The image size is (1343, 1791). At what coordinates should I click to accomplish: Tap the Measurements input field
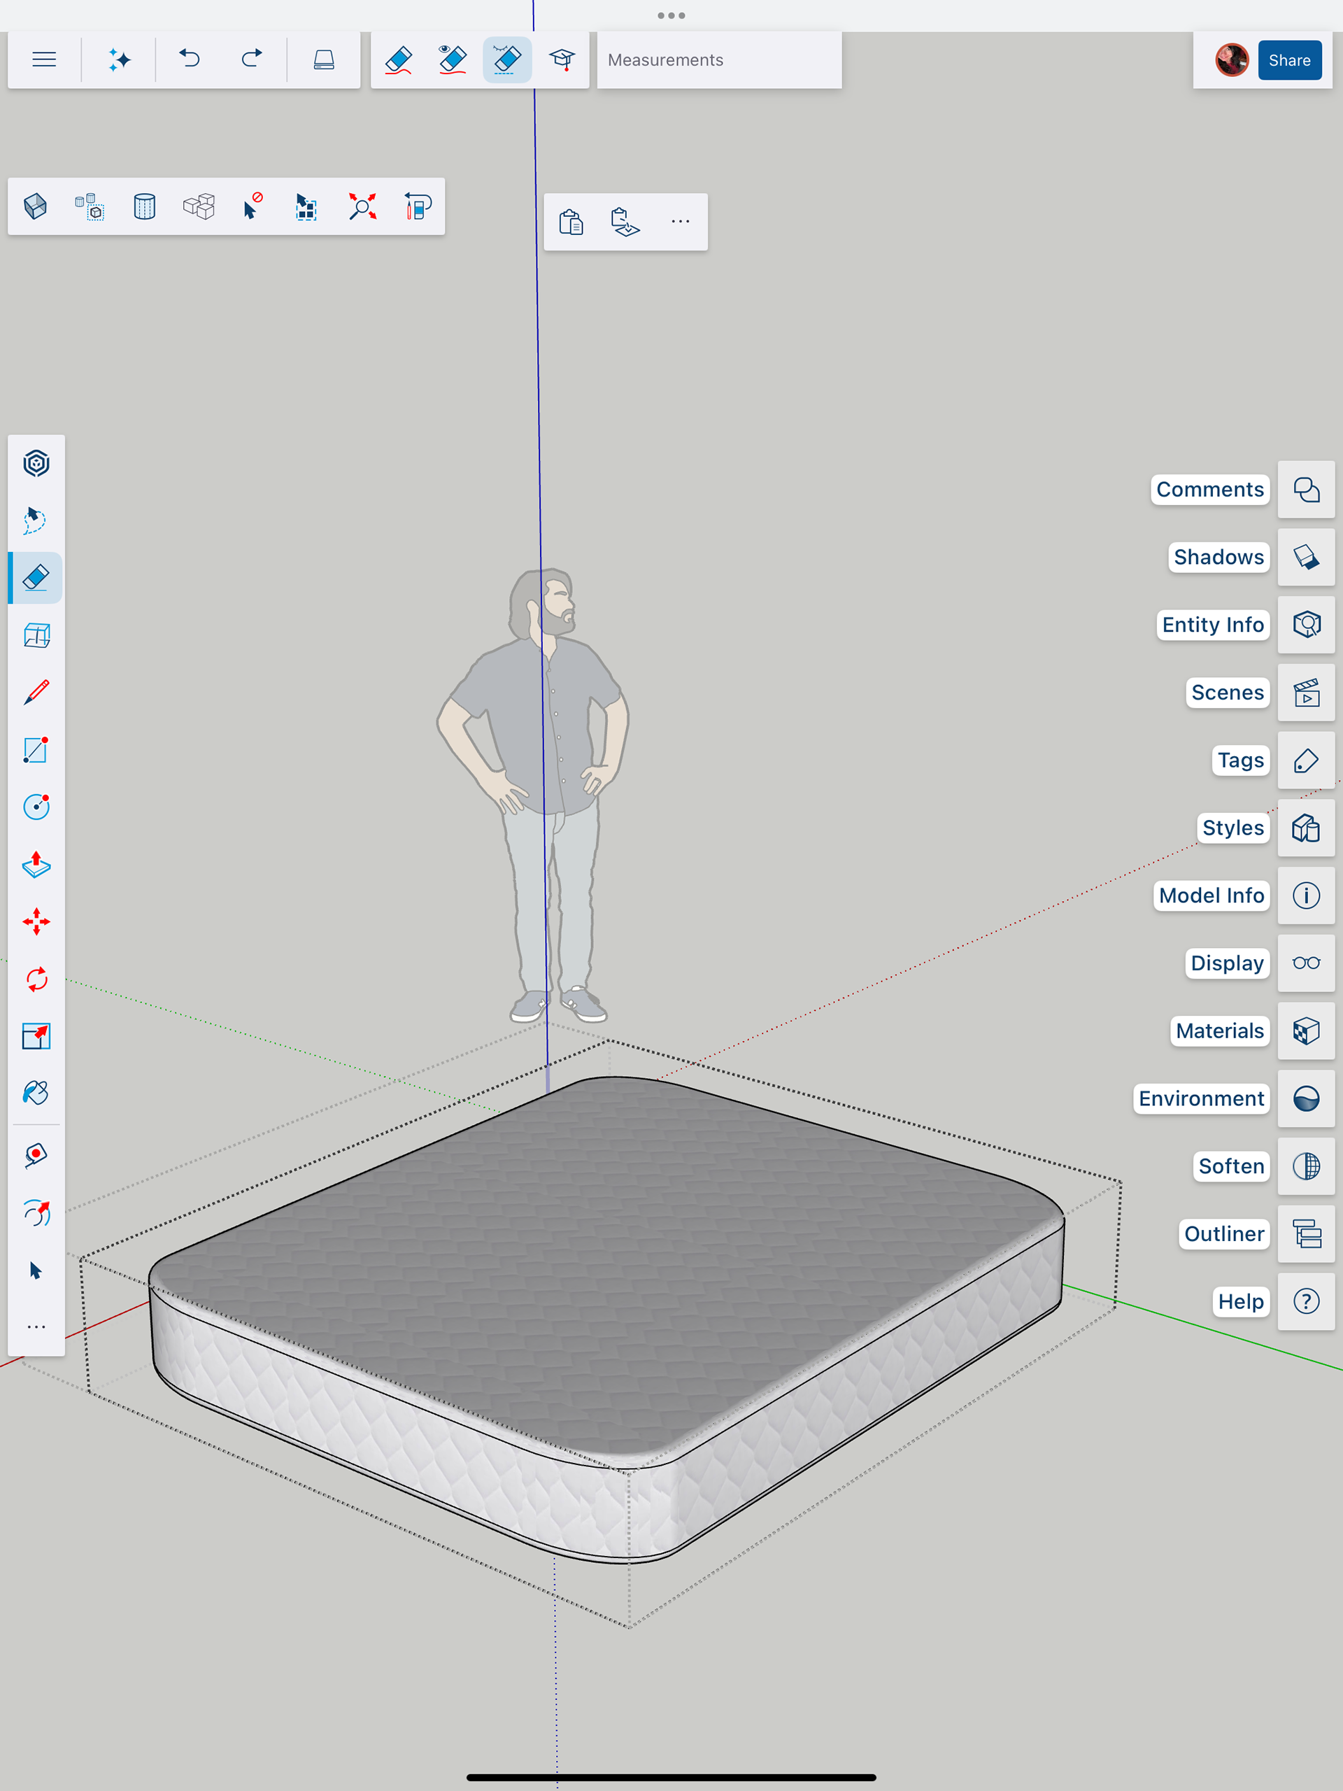pyautogui.click(x=719, y=60)
